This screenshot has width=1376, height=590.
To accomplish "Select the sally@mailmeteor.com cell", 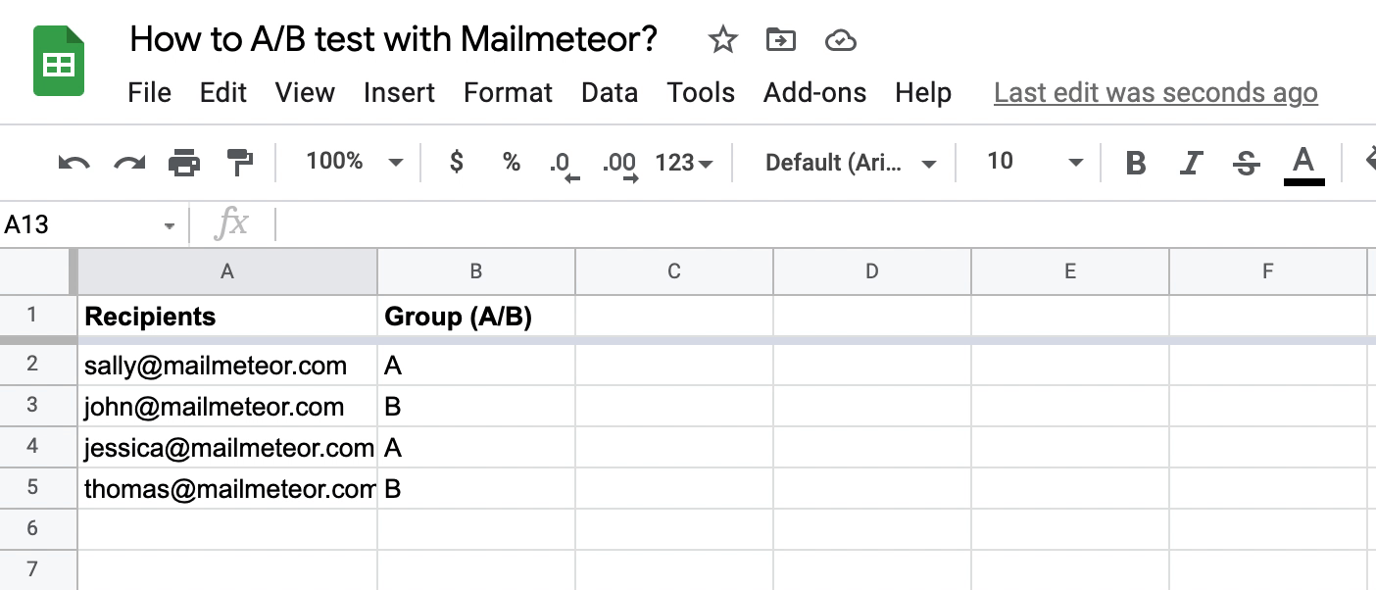I will click(x=227, y=366).
